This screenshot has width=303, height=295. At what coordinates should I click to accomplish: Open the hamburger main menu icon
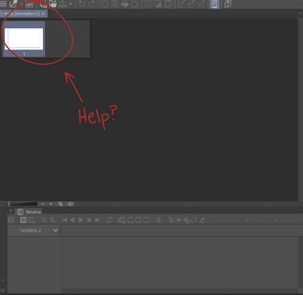[3, 4]
